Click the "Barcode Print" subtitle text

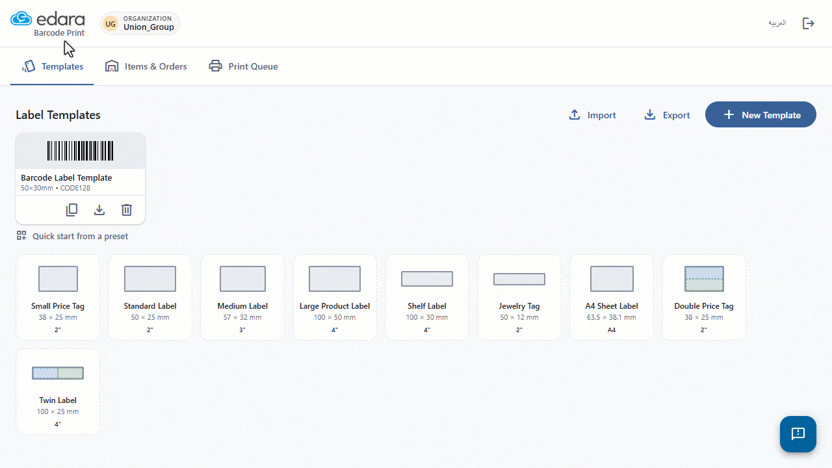click(59, 33)
